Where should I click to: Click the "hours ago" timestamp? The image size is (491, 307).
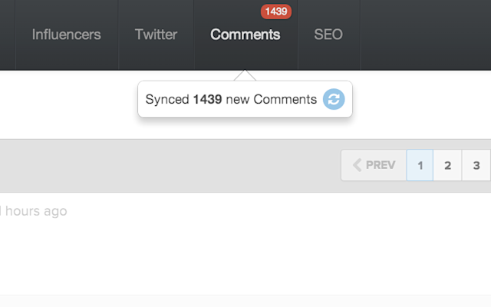coord(36,211)
